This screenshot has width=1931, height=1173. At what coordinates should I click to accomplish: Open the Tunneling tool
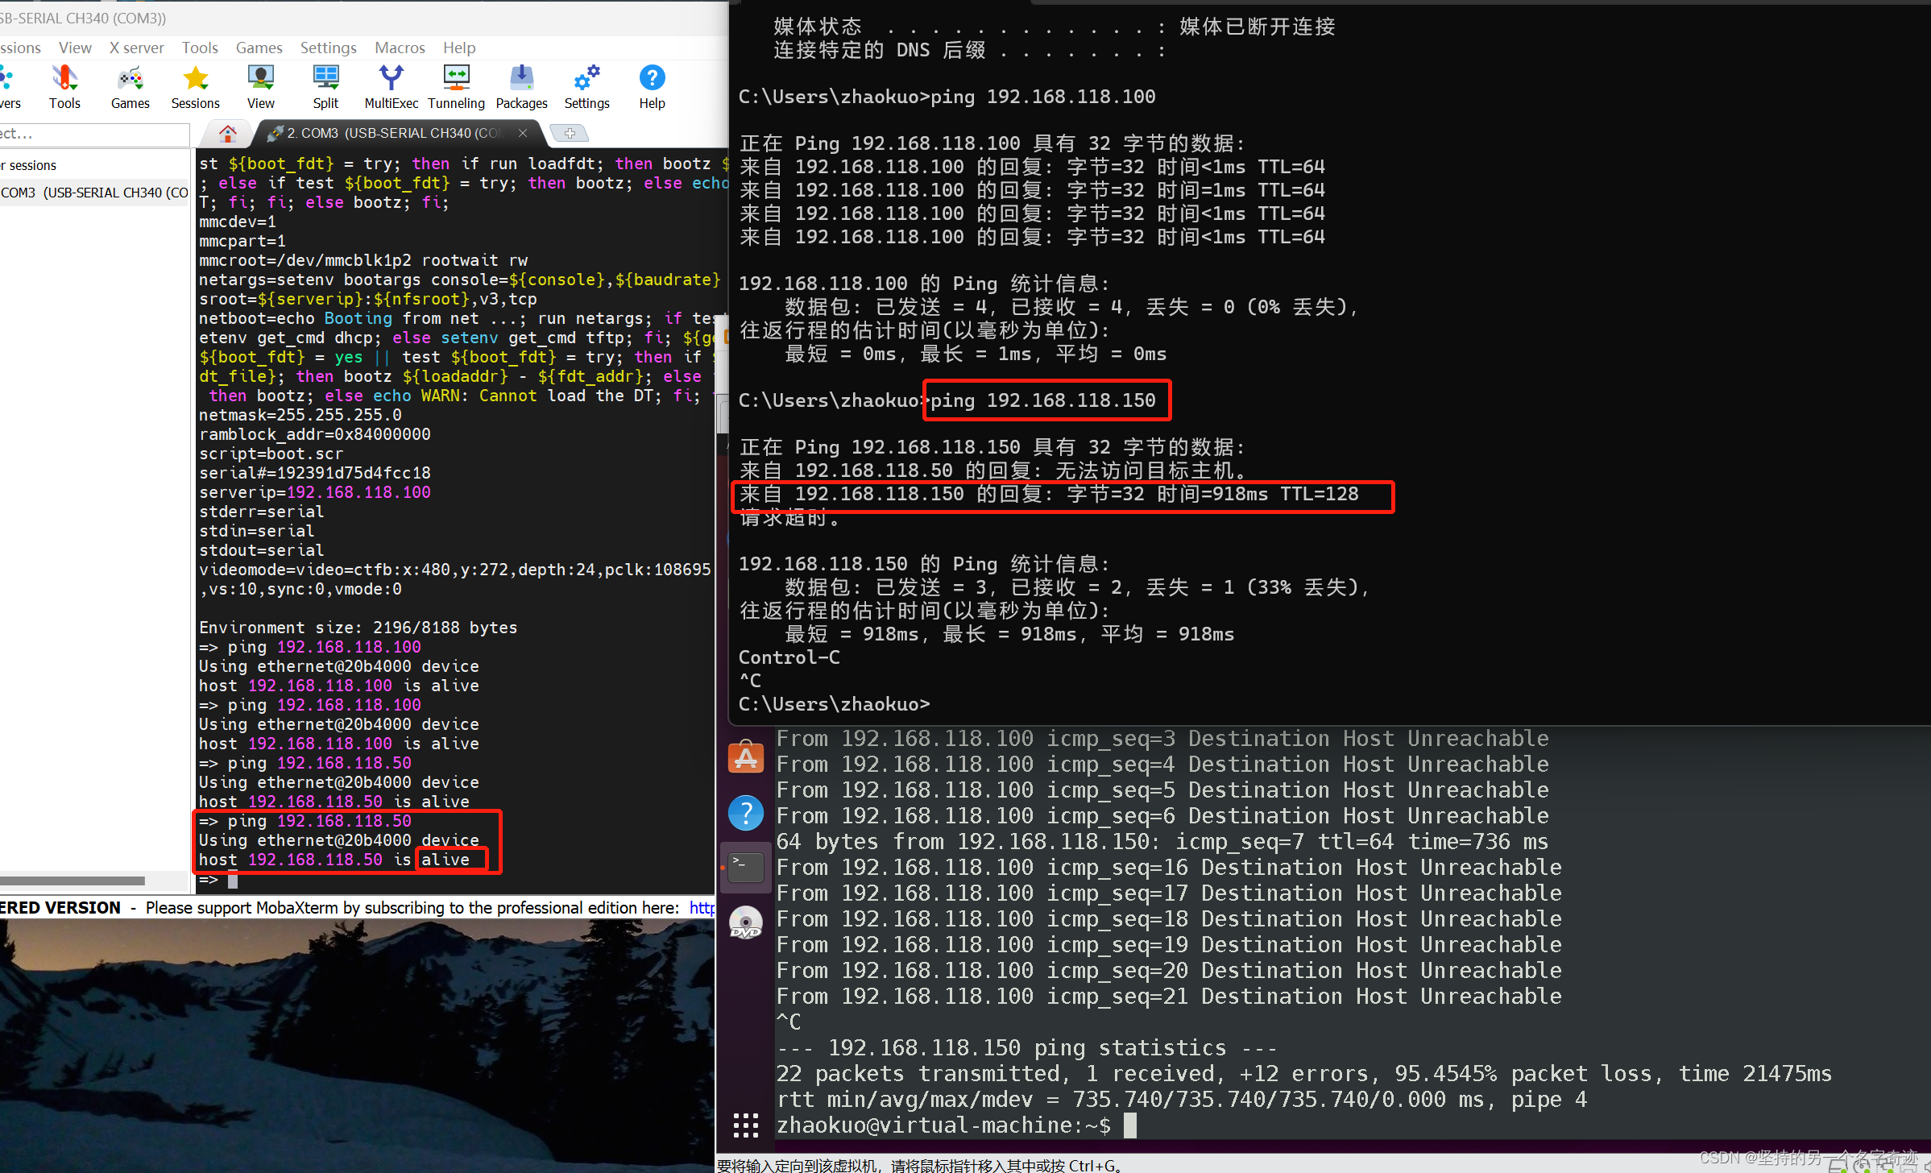click(x=456, y=86)
